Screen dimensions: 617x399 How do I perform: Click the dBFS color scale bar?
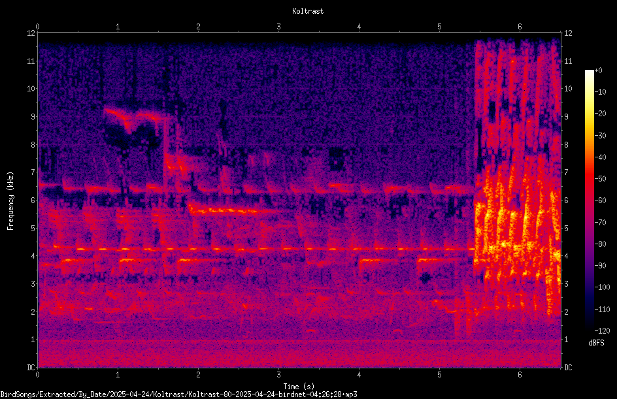(x=589, y=200)
